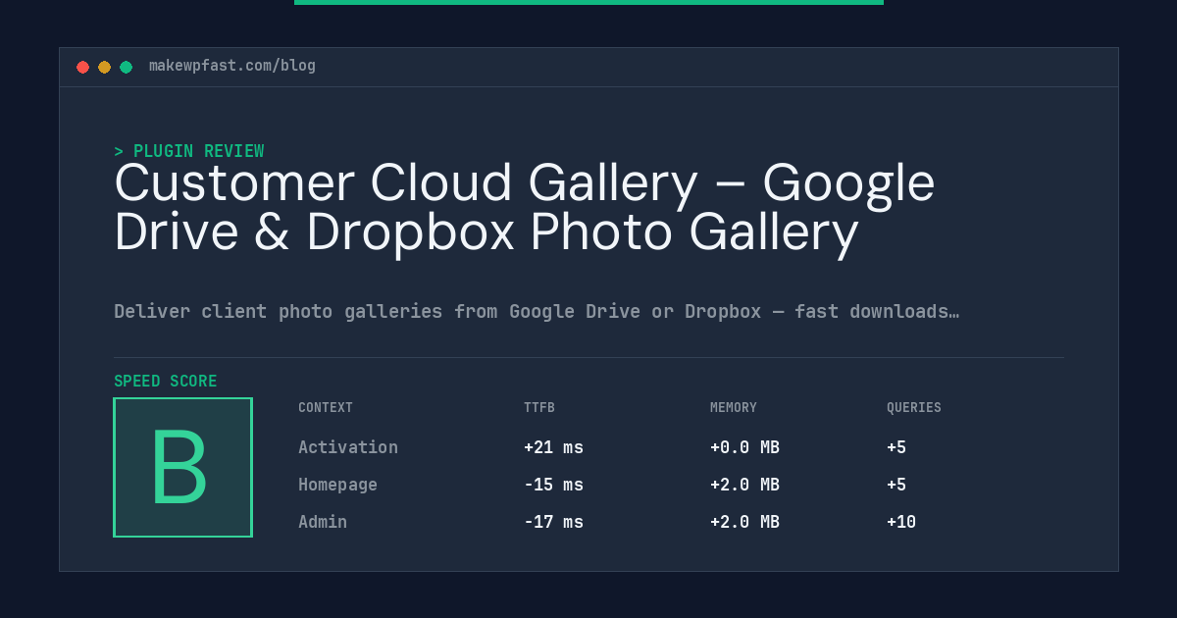Screen dimensions: 1177x618
Task: Click the red window dot
Action: [x=82, y=67]
